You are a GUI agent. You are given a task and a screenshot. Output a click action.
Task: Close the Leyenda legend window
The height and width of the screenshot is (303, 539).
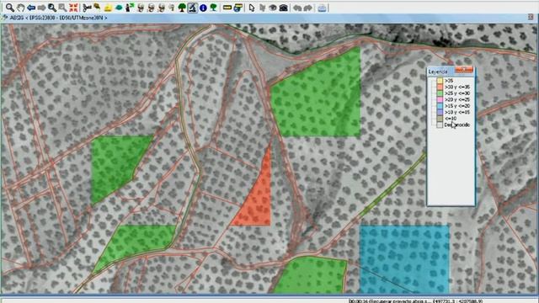tap(464, 70)
